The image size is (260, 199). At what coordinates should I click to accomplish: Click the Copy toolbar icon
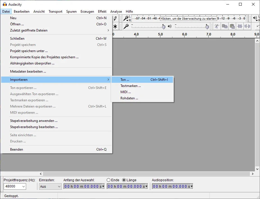pos(225,26)
